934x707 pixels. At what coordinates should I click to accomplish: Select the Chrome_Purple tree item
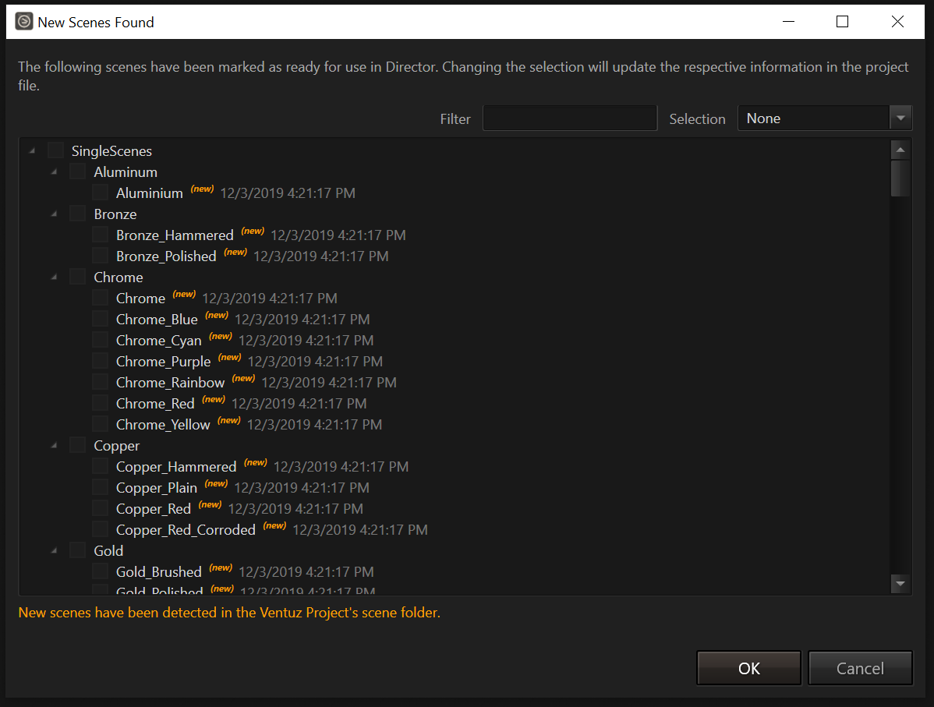click(163, 362)
